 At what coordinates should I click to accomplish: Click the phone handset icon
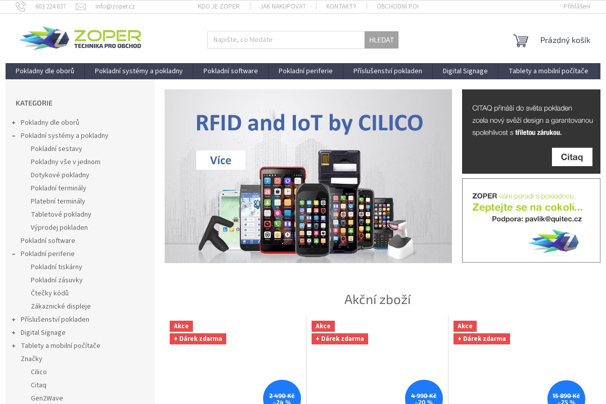pos(21,7)
